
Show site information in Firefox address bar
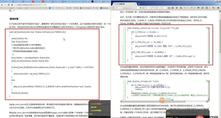[x=117, y=8]
